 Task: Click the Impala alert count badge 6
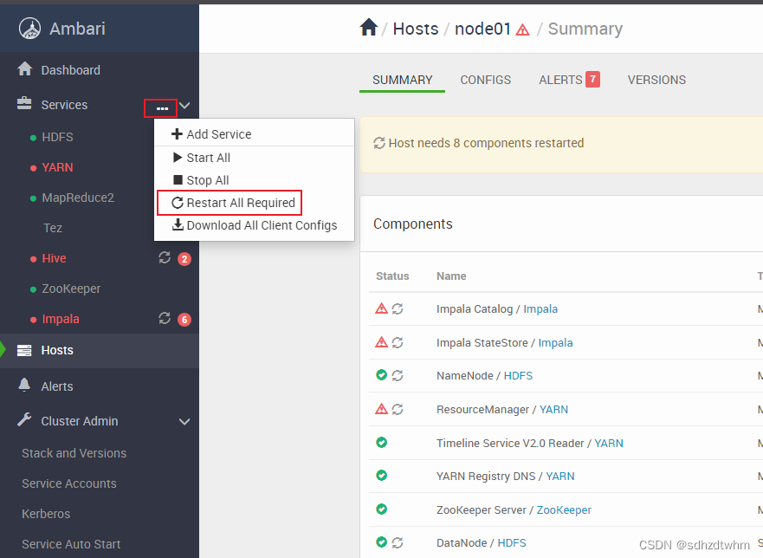(184, 320)
